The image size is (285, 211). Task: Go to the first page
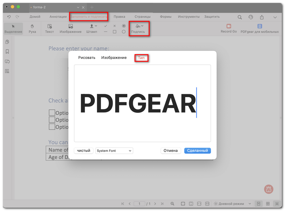(x=123, y=204)
